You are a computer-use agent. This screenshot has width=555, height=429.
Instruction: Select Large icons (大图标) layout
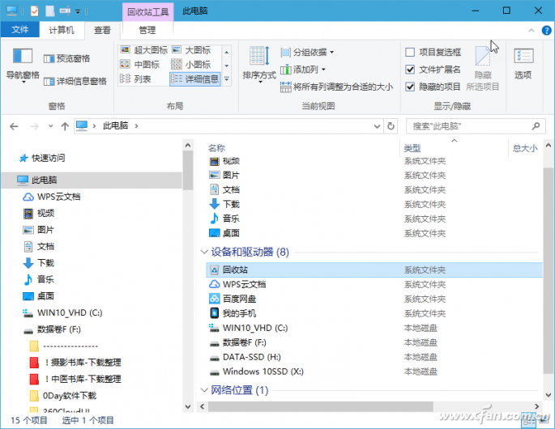tap(191, 50)
